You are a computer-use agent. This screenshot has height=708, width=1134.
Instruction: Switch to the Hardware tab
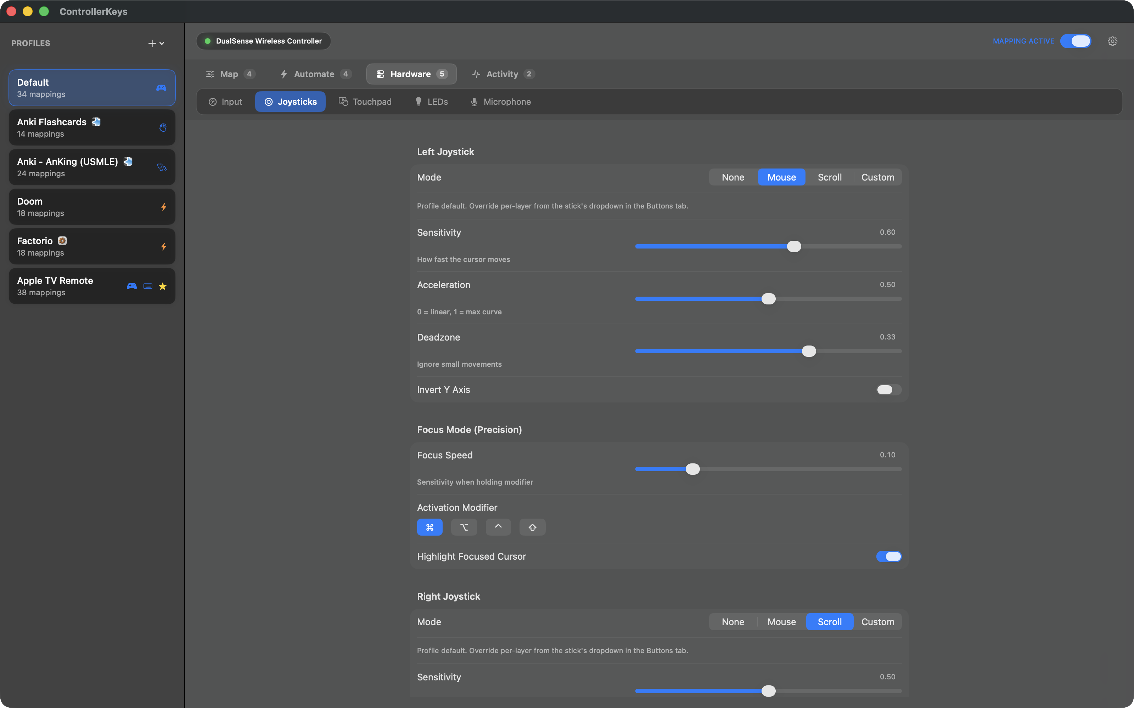[x=411, y=74]
